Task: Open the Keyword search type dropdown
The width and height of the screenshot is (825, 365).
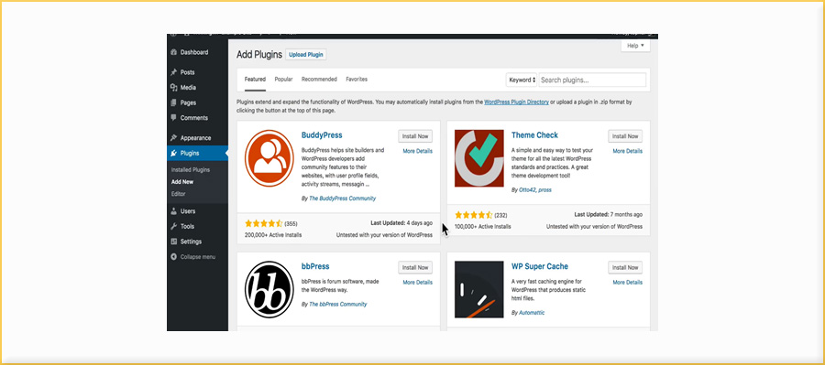Action: click(x=522, y=80)
